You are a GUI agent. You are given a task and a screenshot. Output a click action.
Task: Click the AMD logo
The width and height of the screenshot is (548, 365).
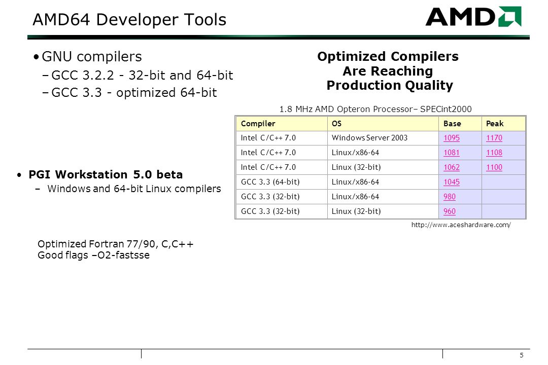click(473, 16)
